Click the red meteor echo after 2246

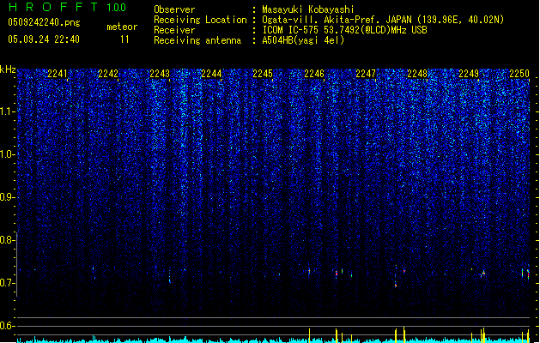point(337,274)
